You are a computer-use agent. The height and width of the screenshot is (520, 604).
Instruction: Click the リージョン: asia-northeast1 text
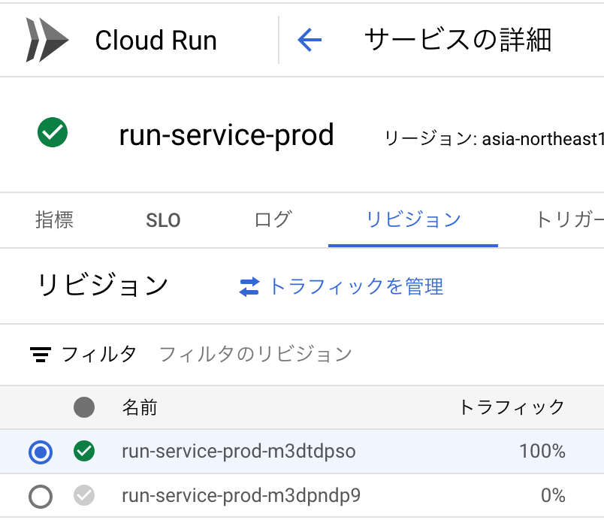494,139
